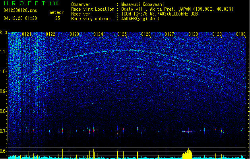
Task: Click the long red meteor echo near 0128
Action: click(188, 132)
